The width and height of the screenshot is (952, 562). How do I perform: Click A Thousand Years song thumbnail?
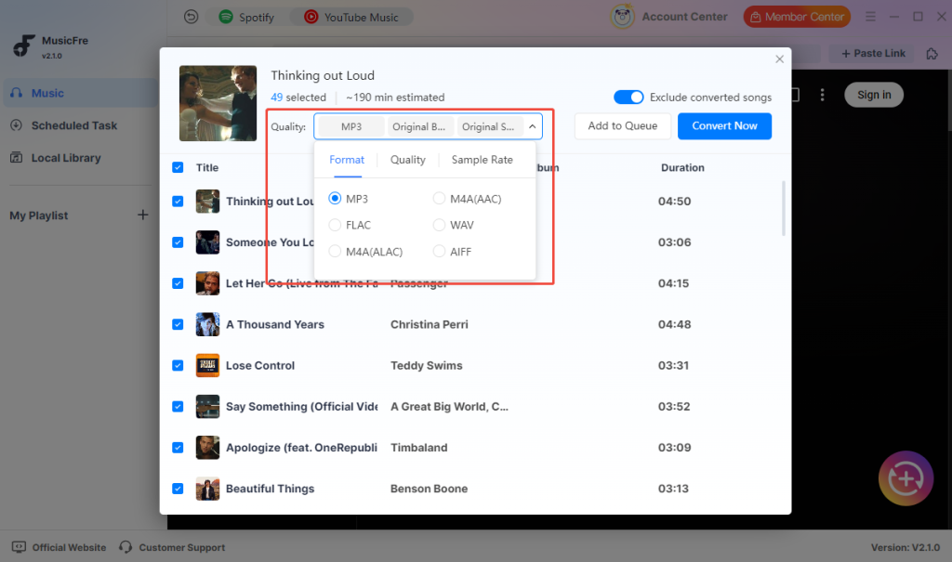click(207, 324)
